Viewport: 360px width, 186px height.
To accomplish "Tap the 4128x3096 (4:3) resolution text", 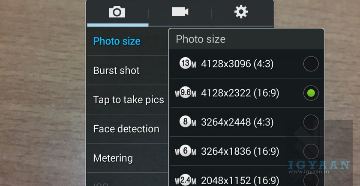I will pyautogui.click(x=237, y=64).
